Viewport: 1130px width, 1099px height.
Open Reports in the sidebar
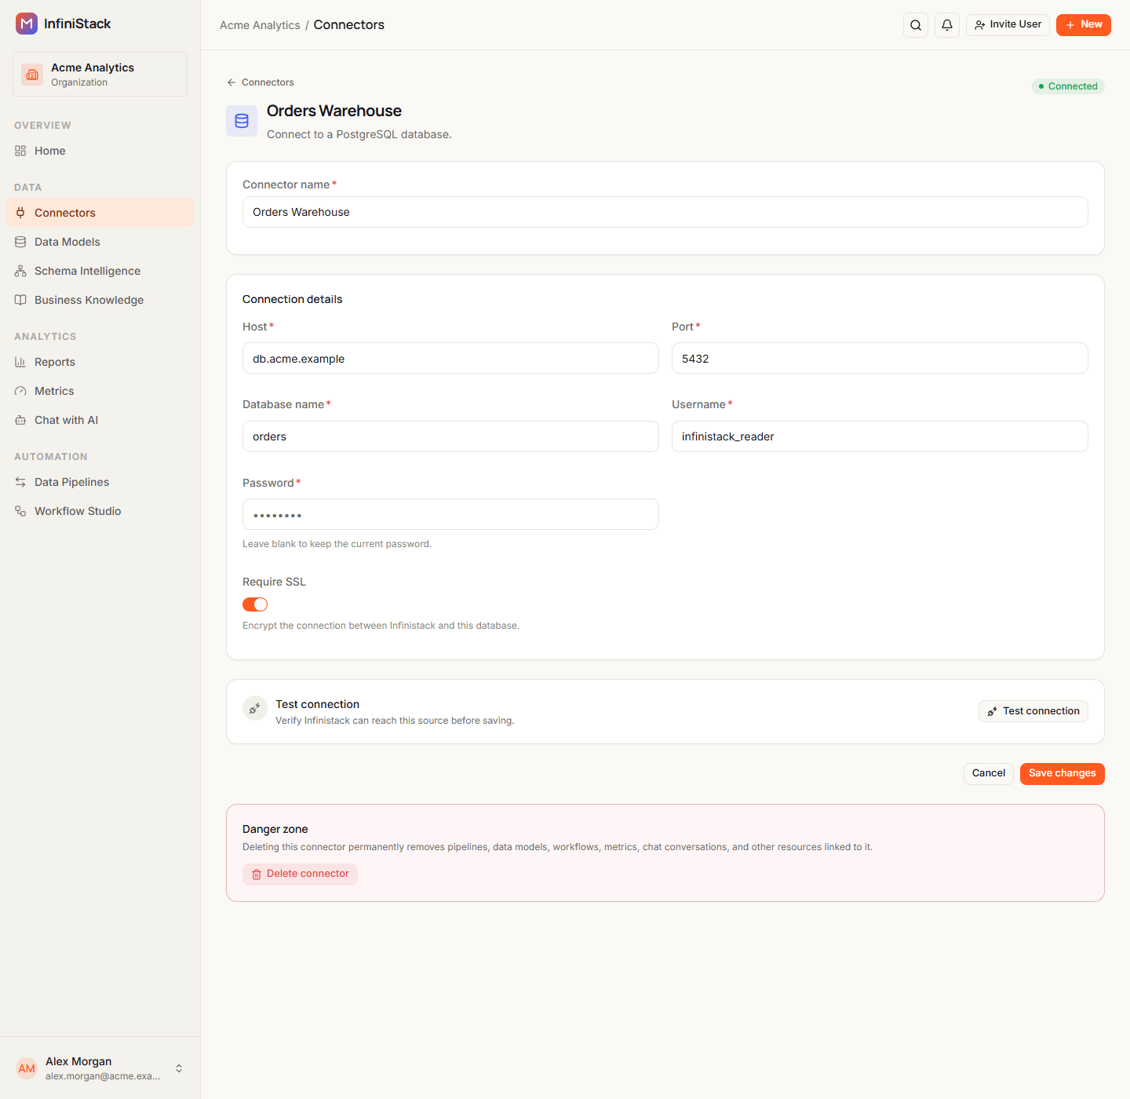click(100, 362)
